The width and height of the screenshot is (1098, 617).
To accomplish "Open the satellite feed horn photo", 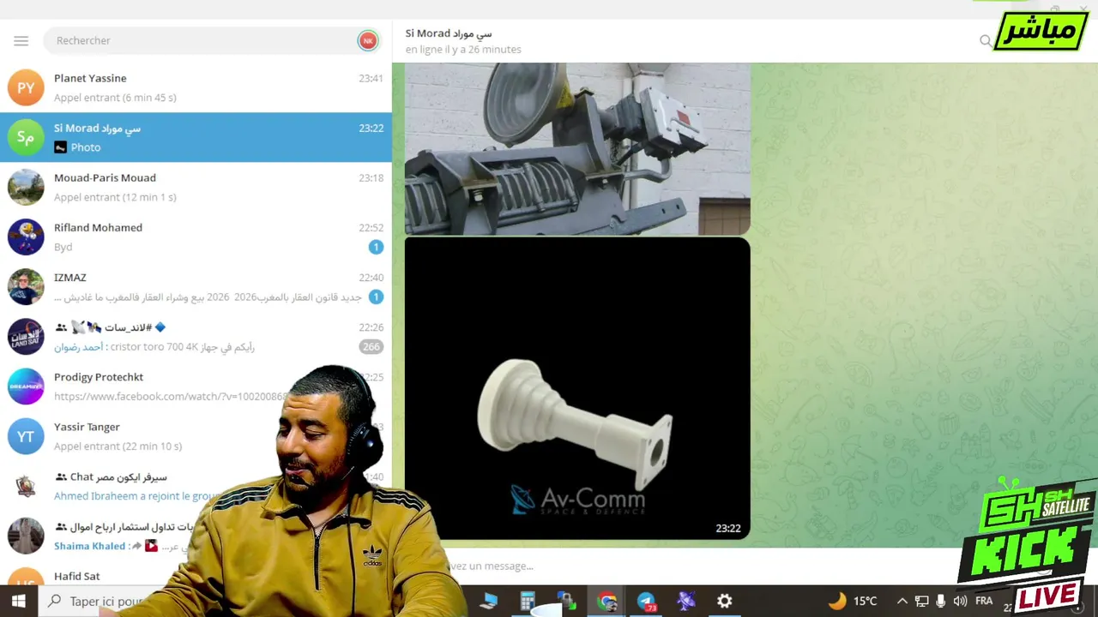I will coord(577,149).
